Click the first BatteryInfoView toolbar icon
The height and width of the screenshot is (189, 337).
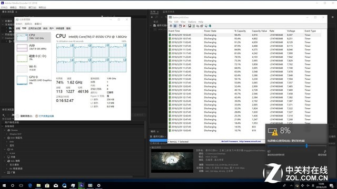click(x=171, y=26)
